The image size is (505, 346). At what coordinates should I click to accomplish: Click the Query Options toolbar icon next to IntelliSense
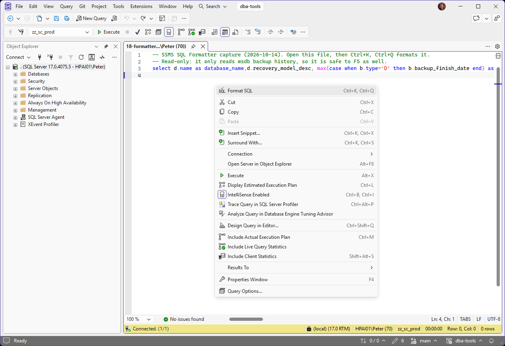158,32
